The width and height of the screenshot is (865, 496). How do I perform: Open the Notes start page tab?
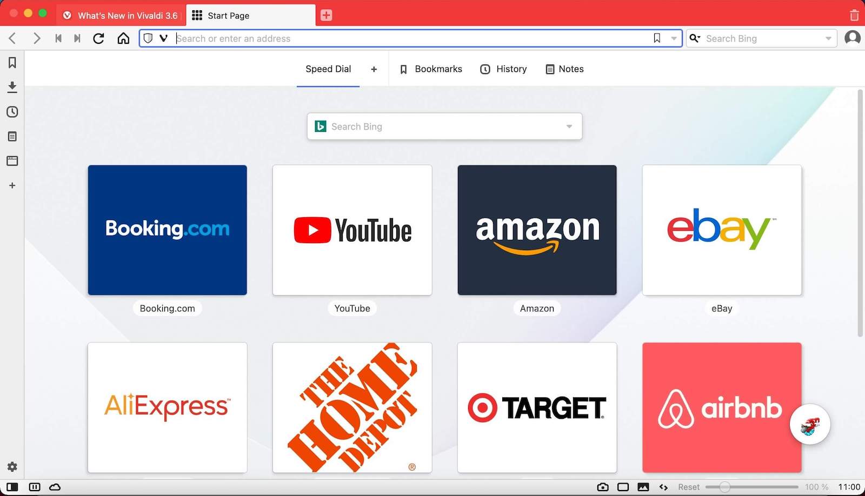coord(565,69)
